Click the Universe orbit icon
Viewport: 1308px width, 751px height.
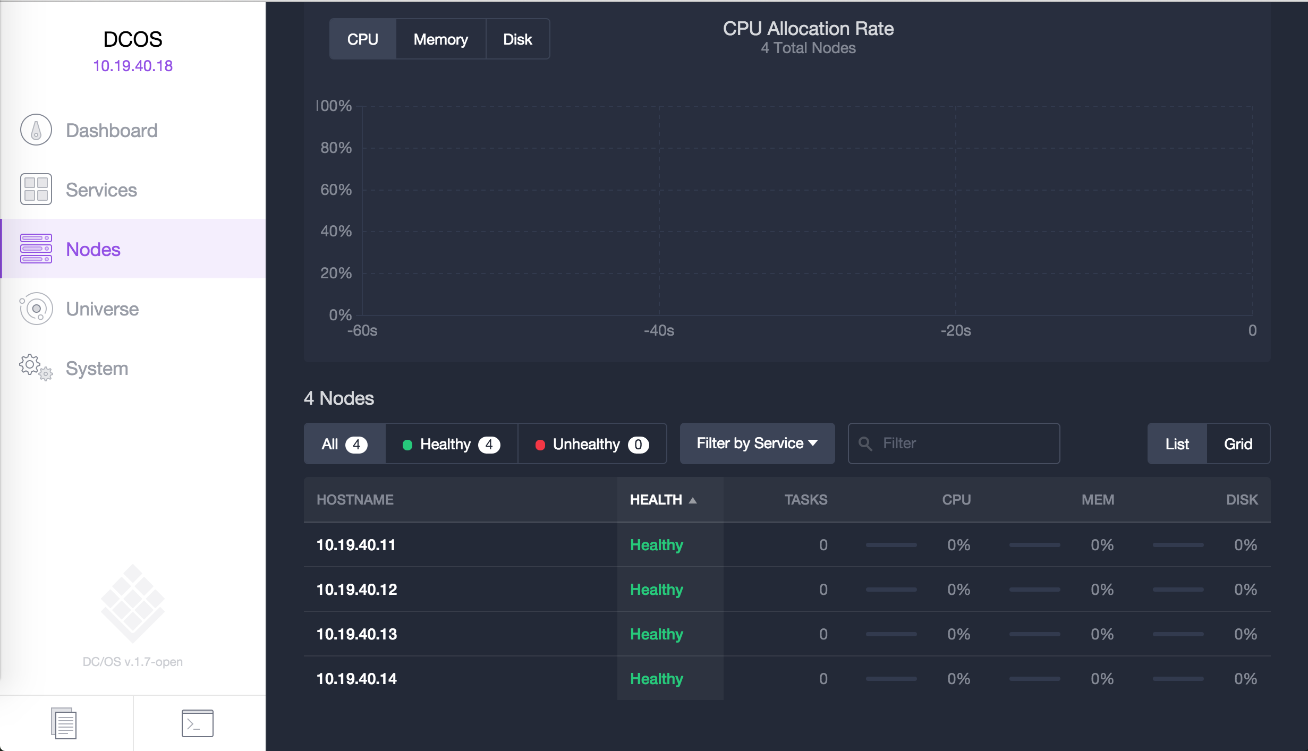(x=36, y=309)
